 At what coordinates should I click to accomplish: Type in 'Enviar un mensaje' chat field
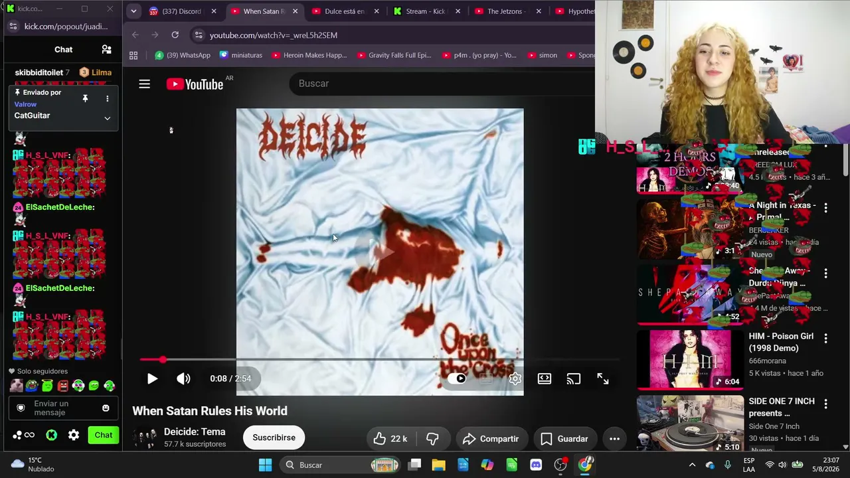point(62,408)
